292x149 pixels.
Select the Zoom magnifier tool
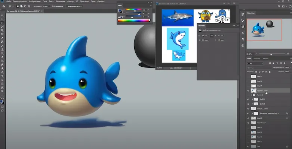pyautogui.click(x=2, y=91)
